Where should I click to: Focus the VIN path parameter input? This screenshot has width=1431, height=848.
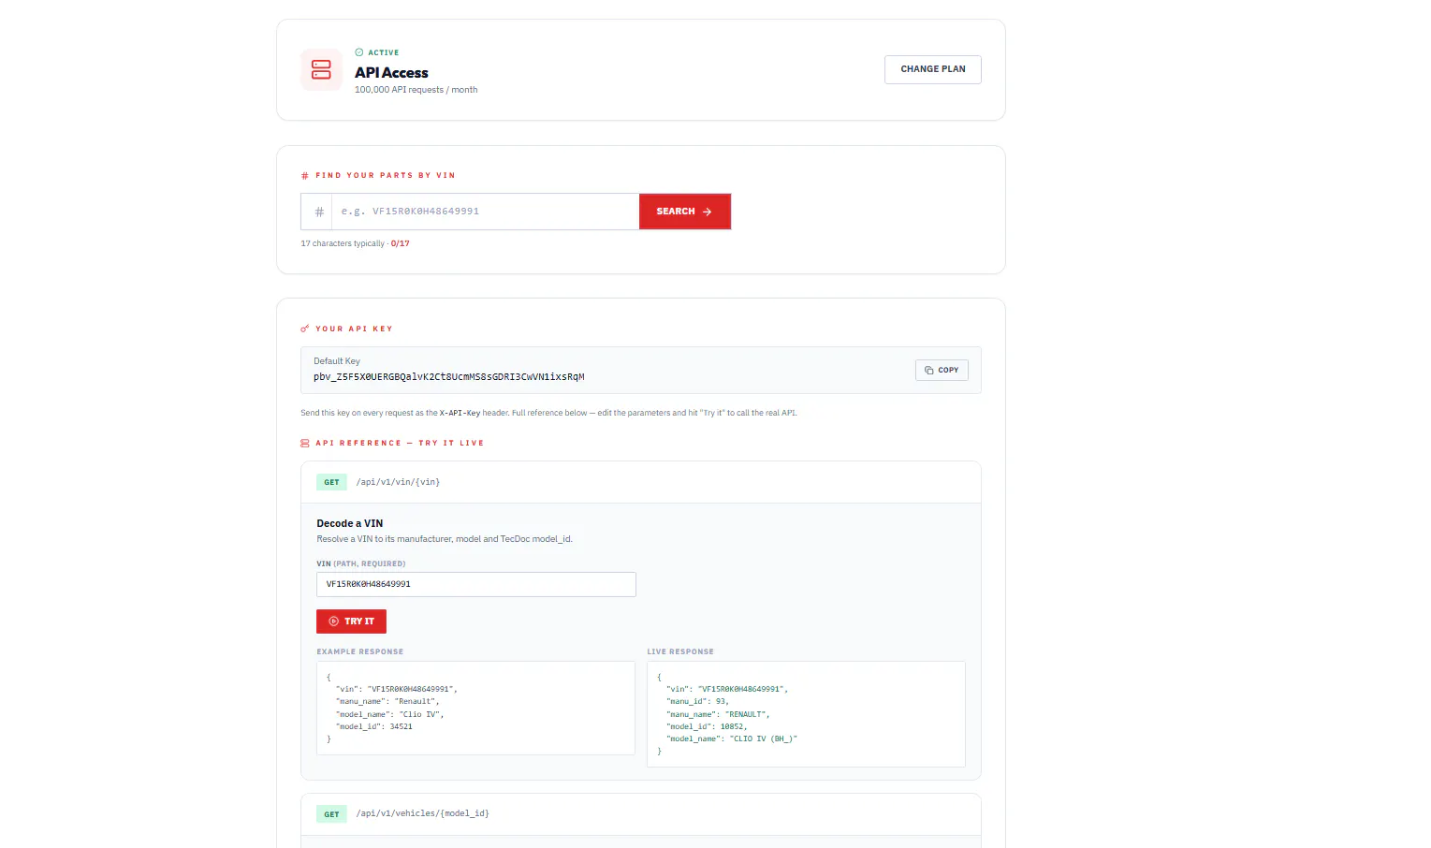(x=476, y=584)
